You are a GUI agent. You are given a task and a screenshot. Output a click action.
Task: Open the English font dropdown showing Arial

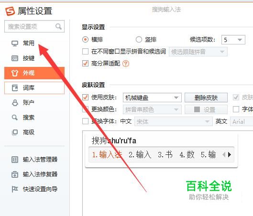pos(242,121)
